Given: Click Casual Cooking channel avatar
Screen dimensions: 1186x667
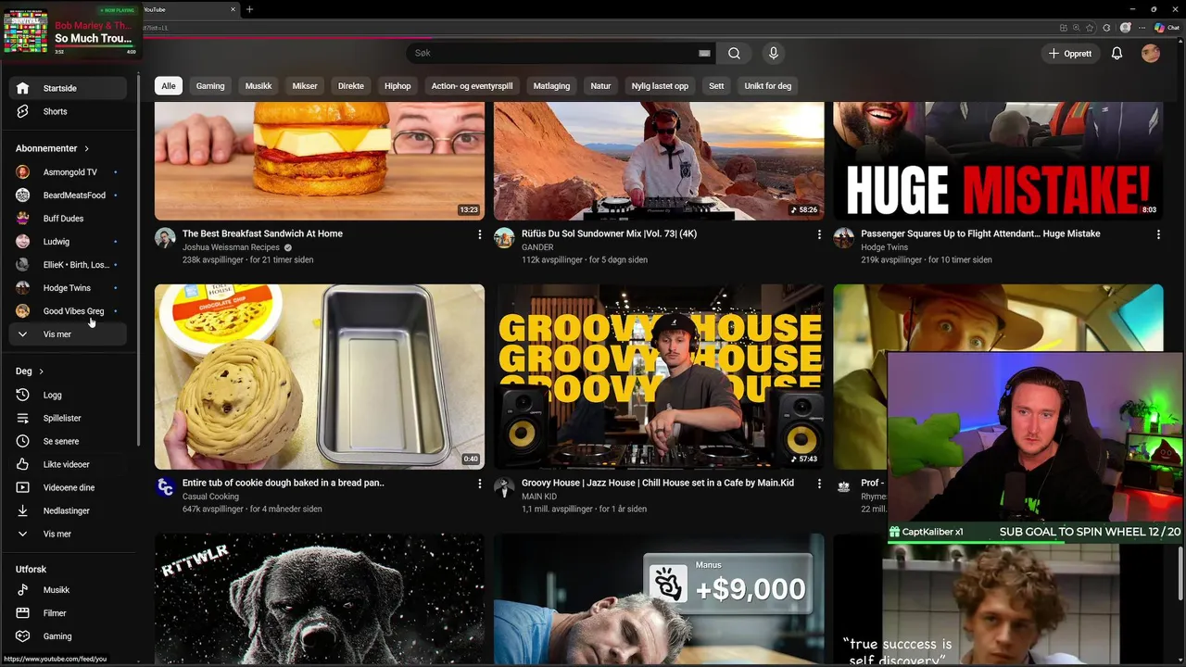Looking at the screenshot, I should [x=165, y=487].
